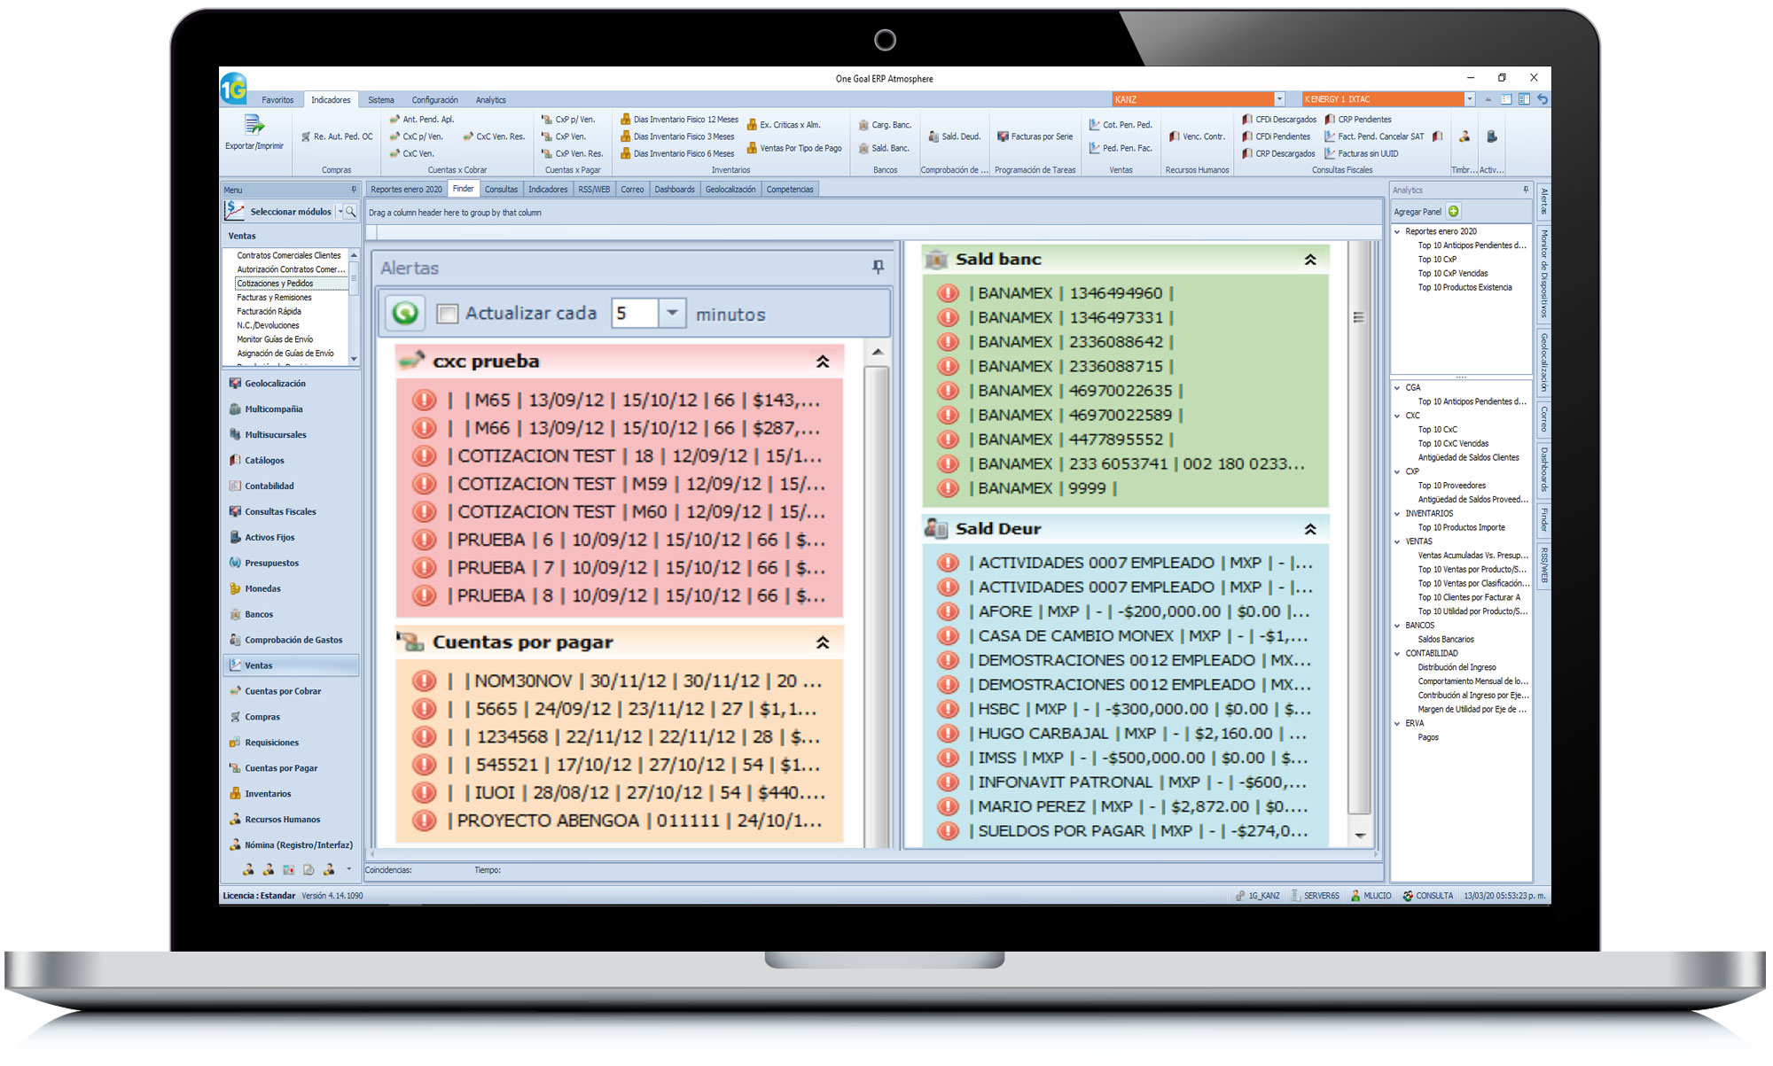
Task: Click the HUGO CARBAJAL balance row
Action: 1125,734
